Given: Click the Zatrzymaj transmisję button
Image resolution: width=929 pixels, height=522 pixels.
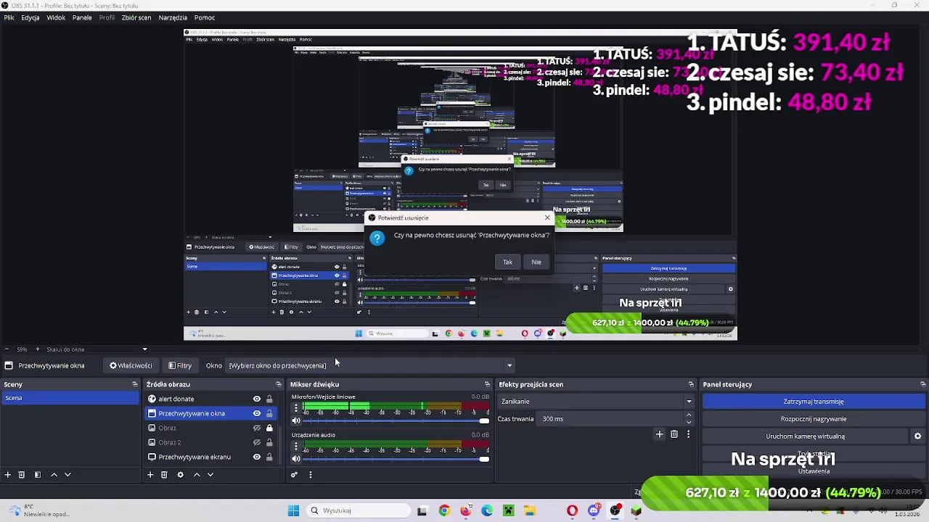Looking at the screenshot, I should pyautogui.click(x=814, y=402).
